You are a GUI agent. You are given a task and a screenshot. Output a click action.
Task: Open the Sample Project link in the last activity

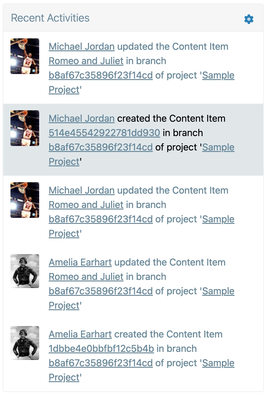point(218,363)
